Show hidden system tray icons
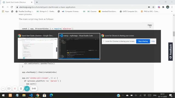The image size is (175, 98). tap(123, 95)
